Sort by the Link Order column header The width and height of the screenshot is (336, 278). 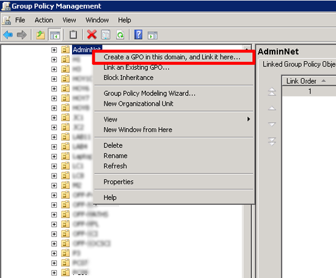pos(309,81)
